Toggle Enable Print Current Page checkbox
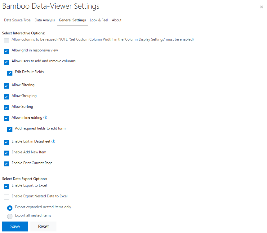Screen dimensions: 267x233 coord(7,164)
